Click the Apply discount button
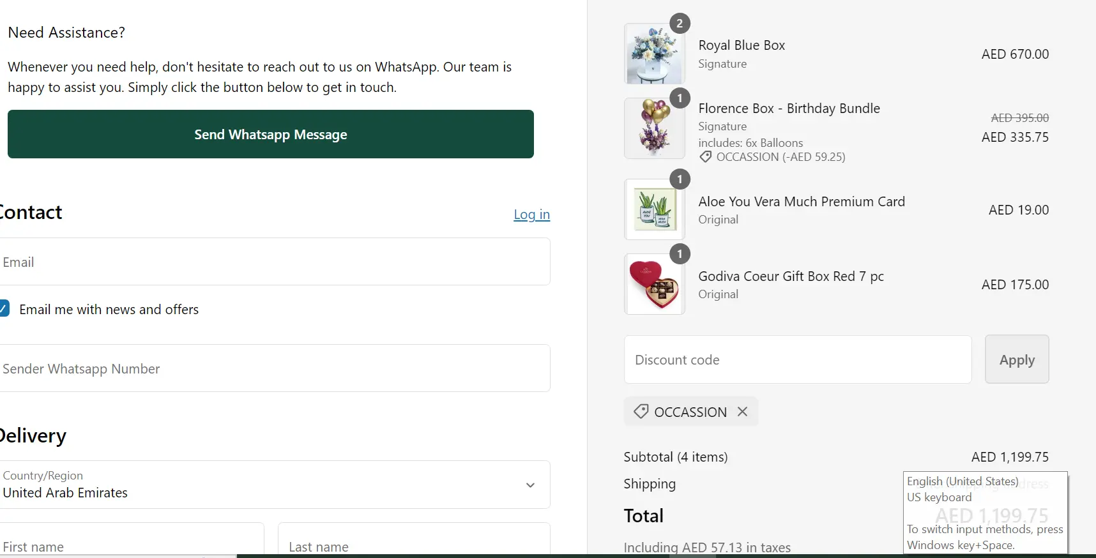Image resolution: width=1096 pixels, height=558 pixels. (1017, 359)
